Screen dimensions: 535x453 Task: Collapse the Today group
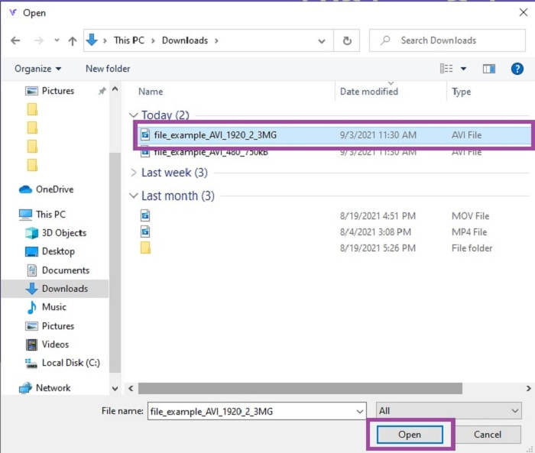[x=135, y=115]
